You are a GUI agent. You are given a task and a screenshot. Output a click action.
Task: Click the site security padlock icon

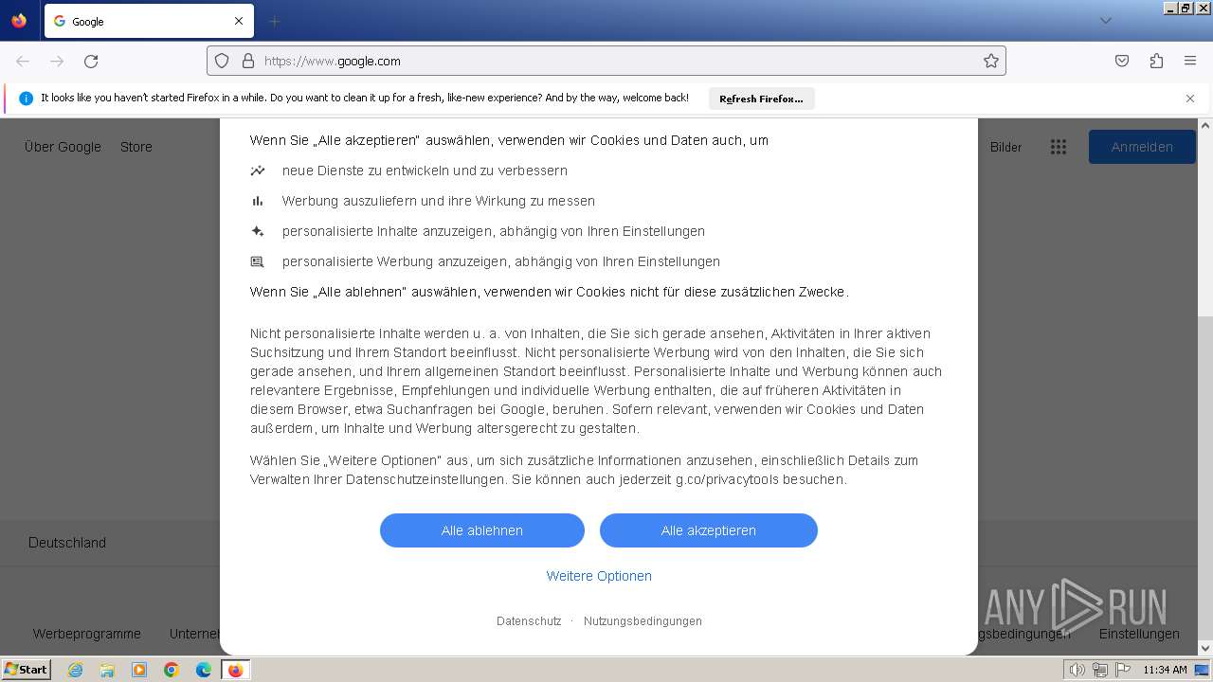248,61
